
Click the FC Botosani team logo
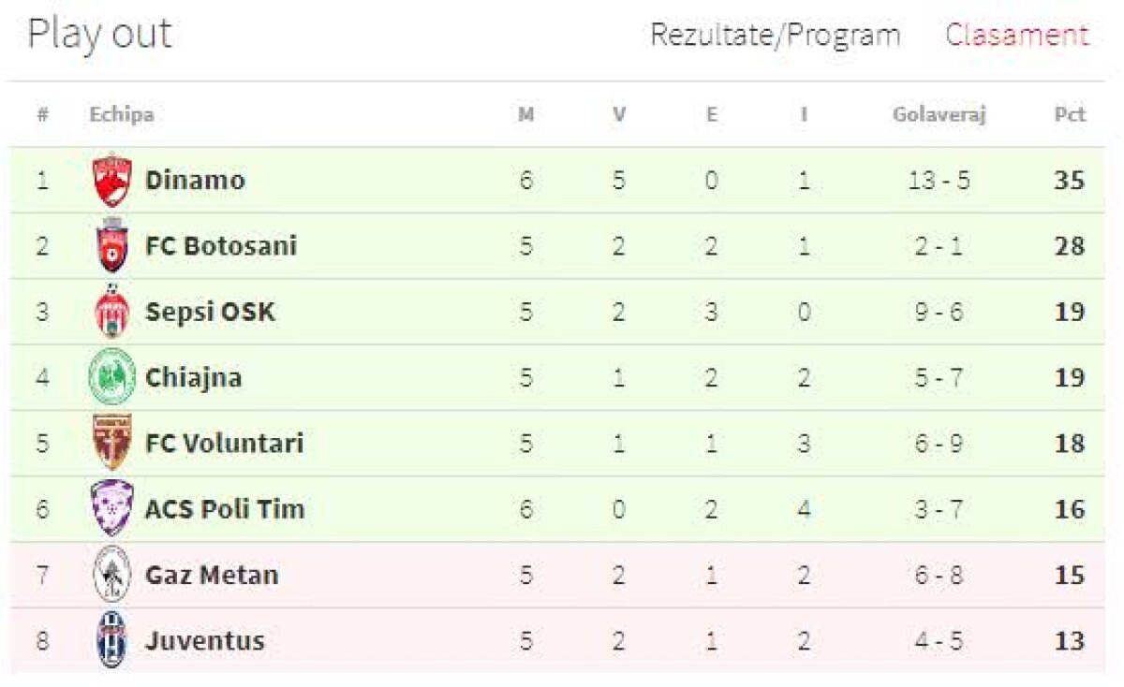coord(112,246)
